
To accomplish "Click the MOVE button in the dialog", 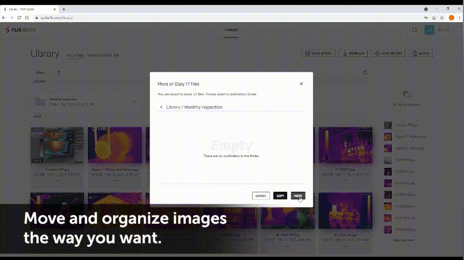I will (298, 196).
